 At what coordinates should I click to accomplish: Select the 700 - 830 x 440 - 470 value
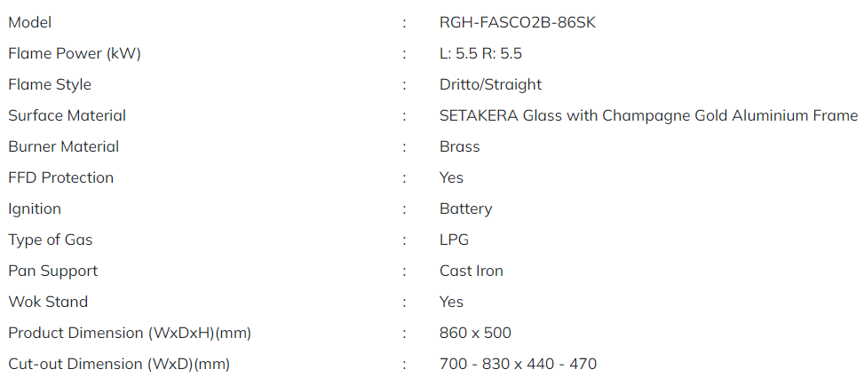click(518, 364)
